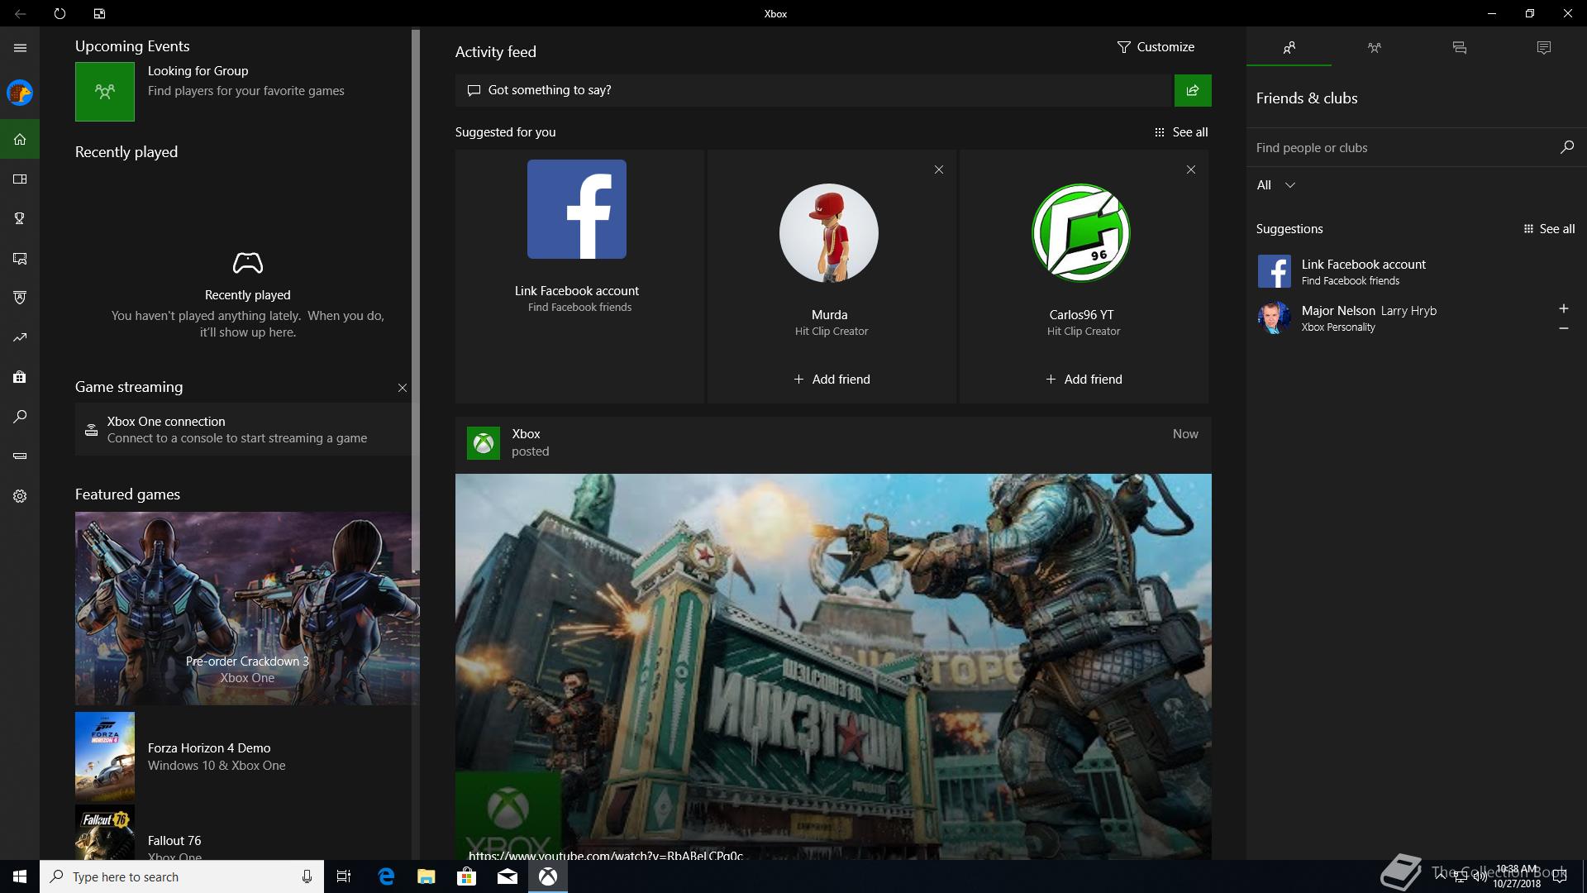Switch to the Activity alerts tab
The width and height of the screenshot is (1587, 893).
point(1543,47)
